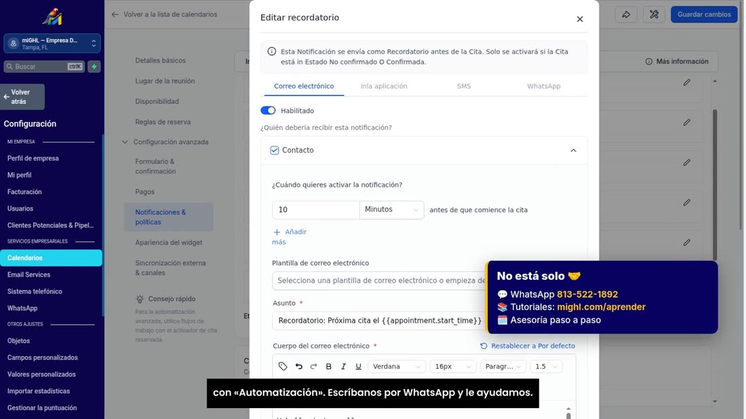Click the info icon in the notification notice

(272, 52)
